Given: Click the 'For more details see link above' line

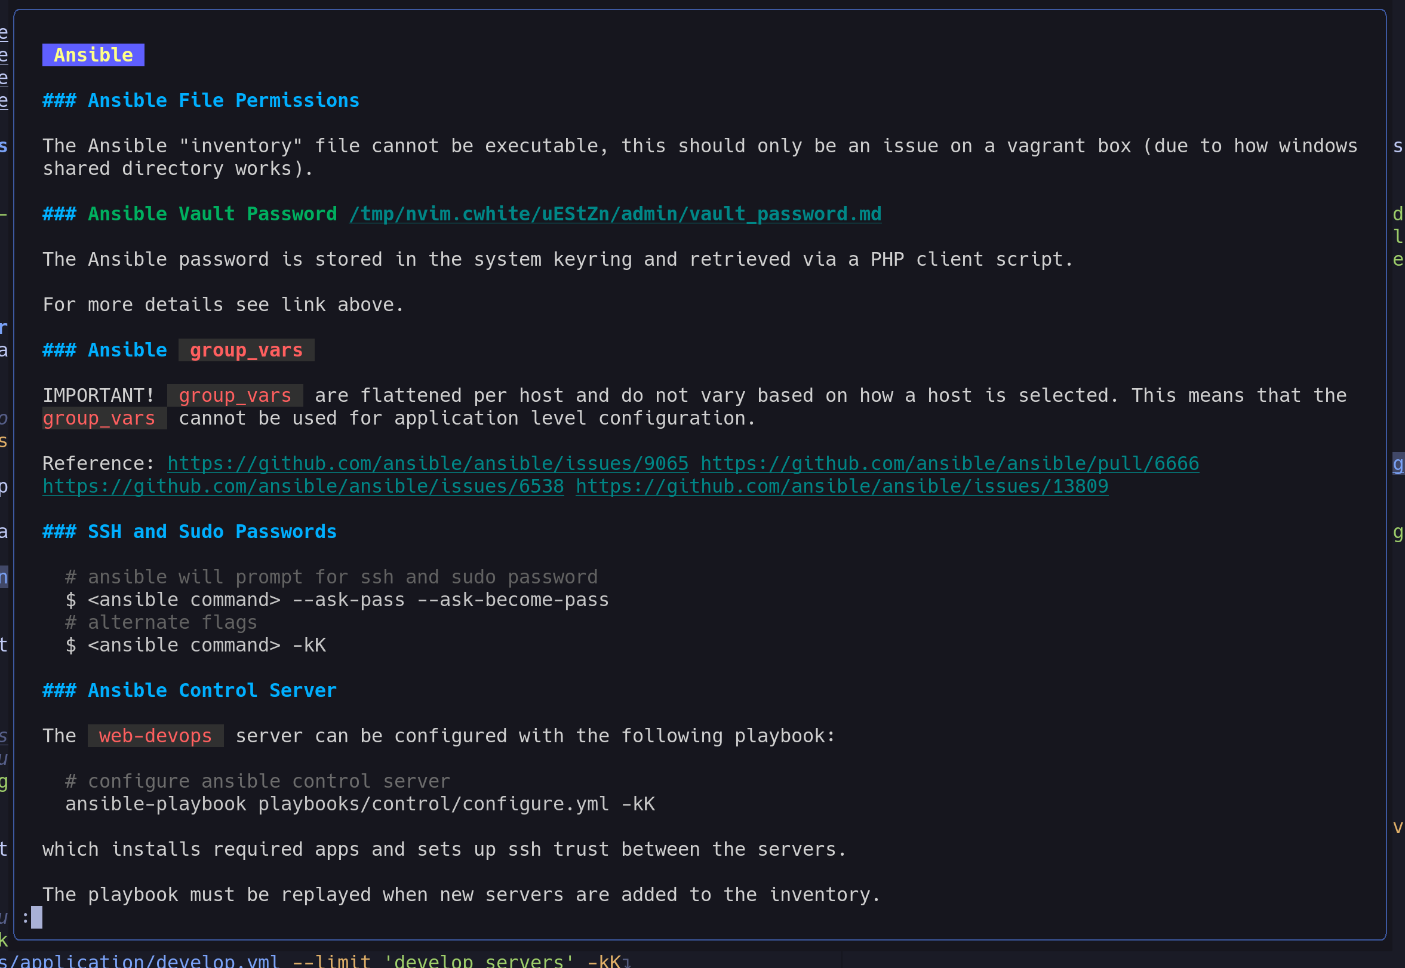Looking at the screenshot, I should (223, 305).
